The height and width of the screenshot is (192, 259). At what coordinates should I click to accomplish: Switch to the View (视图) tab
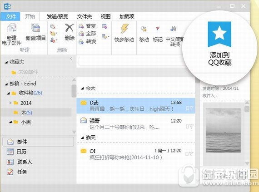[105, 16]
